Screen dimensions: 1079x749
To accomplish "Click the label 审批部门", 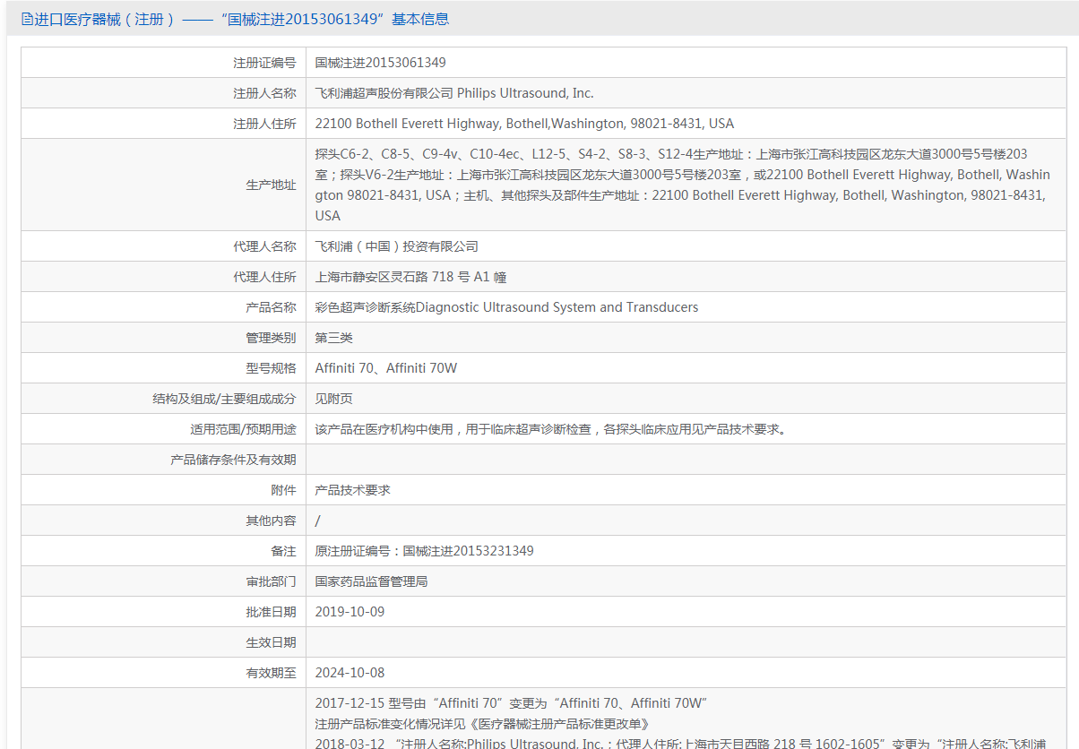I will (x=271, y=581).
